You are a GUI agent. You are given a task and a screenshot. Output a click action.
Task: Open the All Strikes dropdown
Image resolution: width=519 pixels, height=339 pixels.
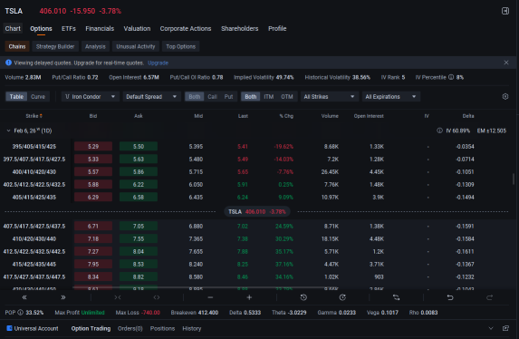(x=330, y=96)
